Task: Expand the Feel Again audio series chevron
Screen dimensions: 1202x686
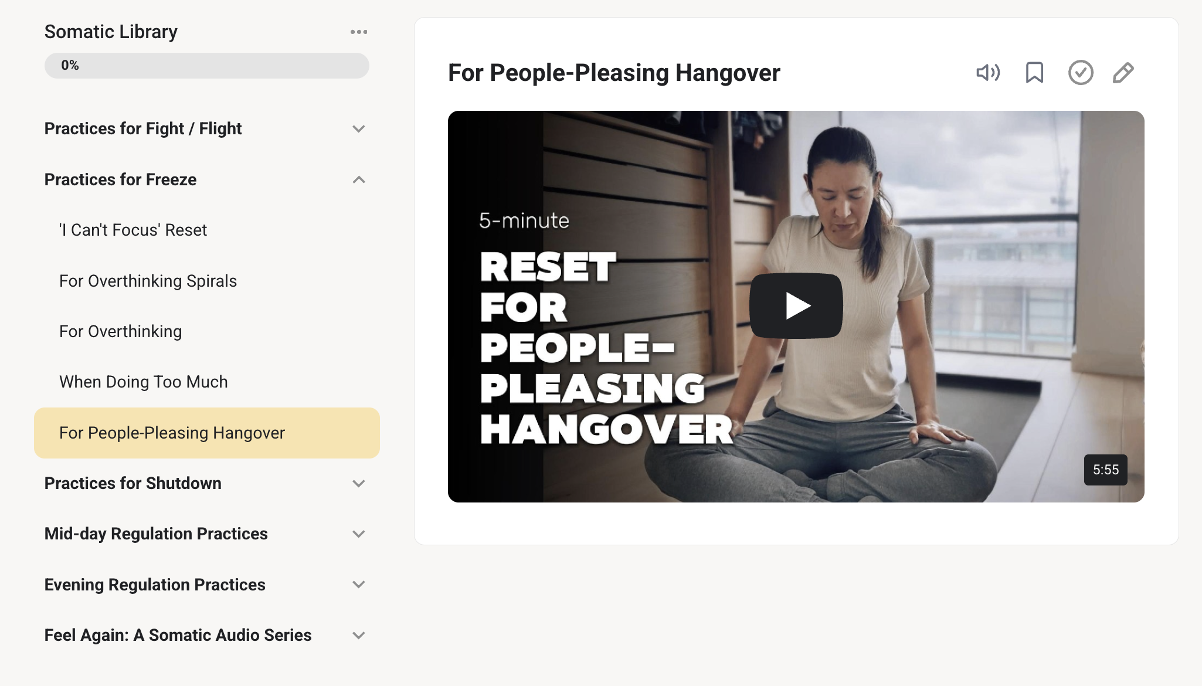Action: coord(359,635)
